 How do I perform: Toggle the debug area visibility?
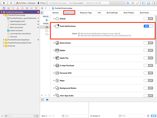pyautogui.click(x=149, y=3)
